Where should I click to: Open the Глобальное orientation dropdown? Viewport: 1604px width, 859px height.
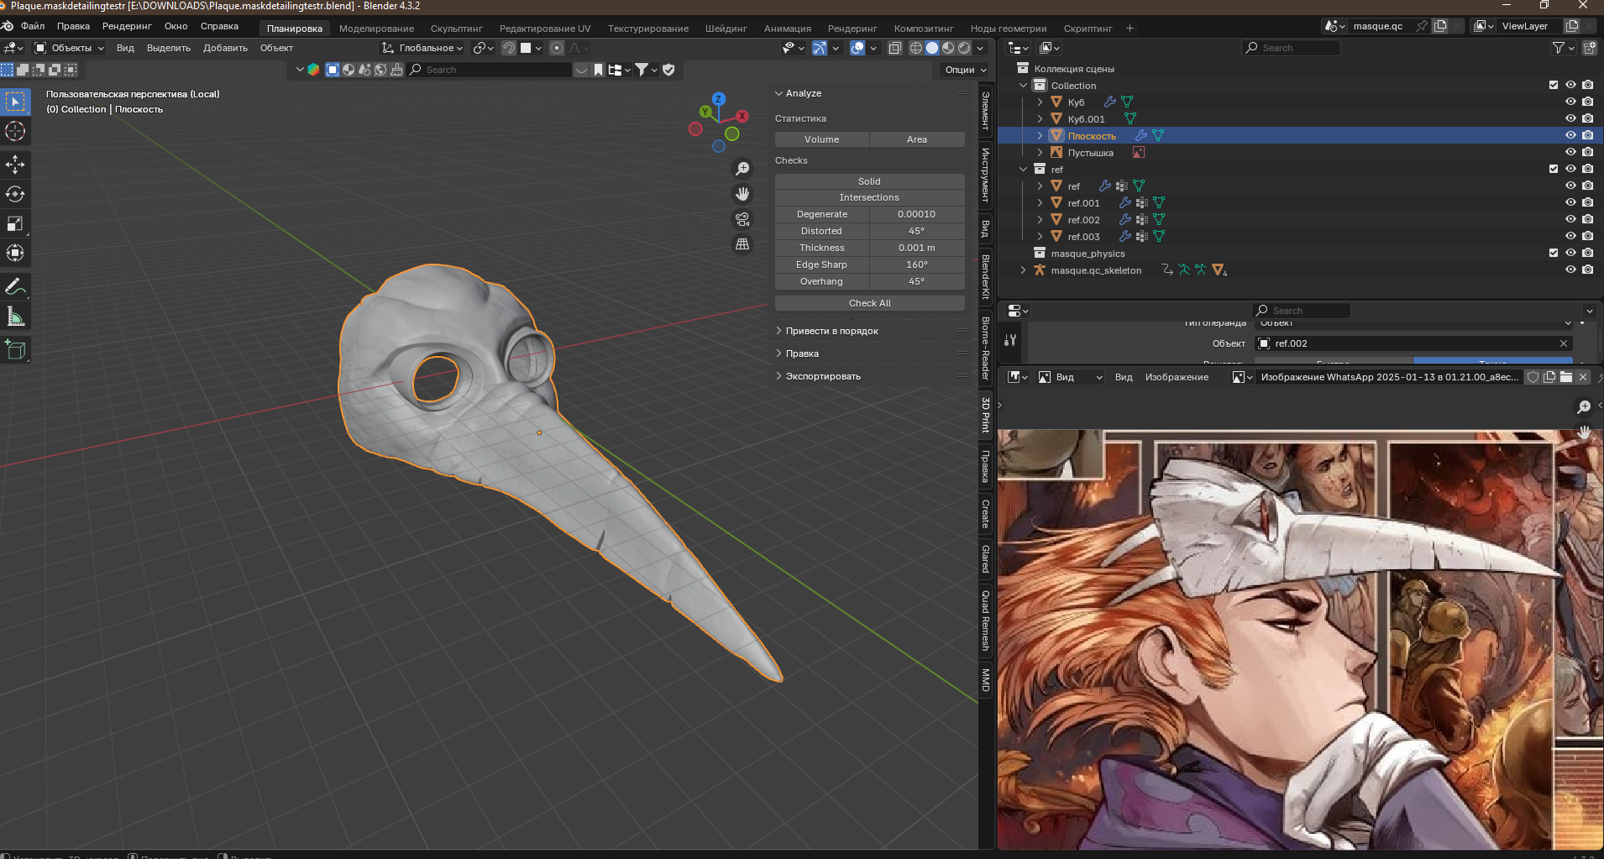tap(422, 48)
